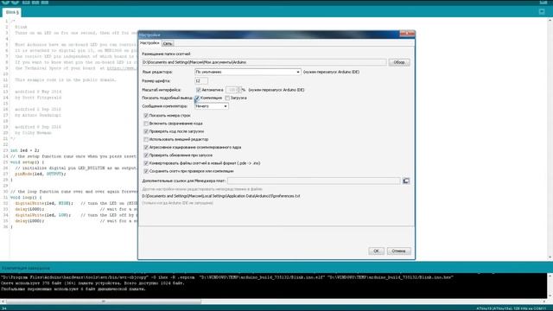The height and width of the screenshot is (311, 553).
Task: Select the Настройки tab
Action: (149, 43)
